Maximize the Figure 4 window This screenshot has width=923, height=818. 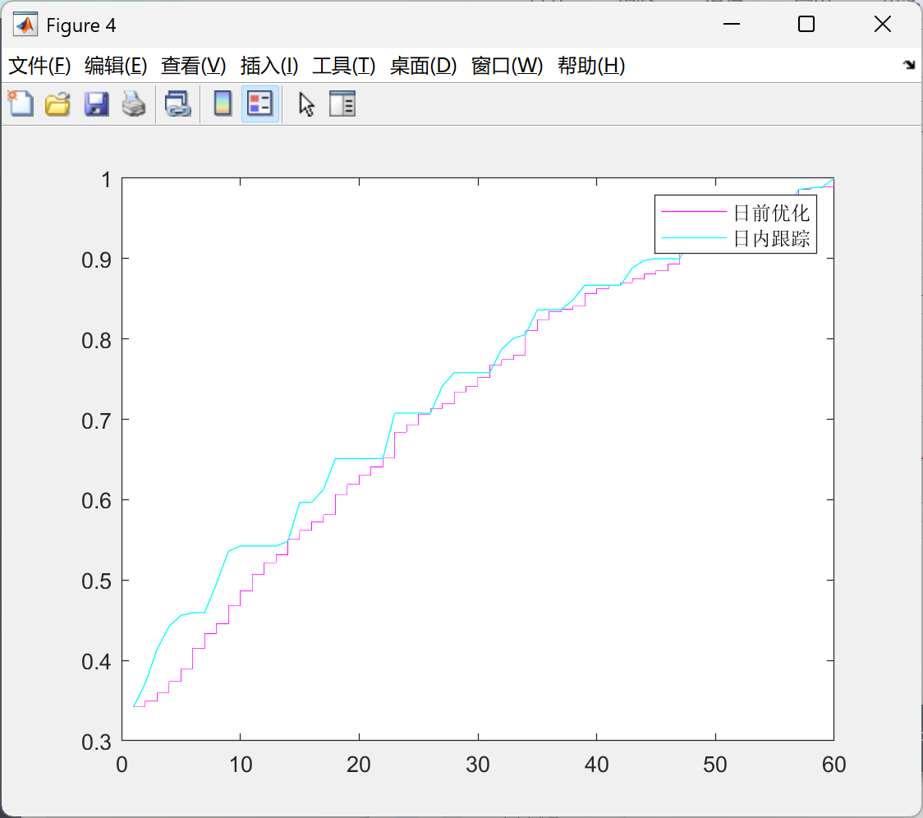click(x=806, y=24)
